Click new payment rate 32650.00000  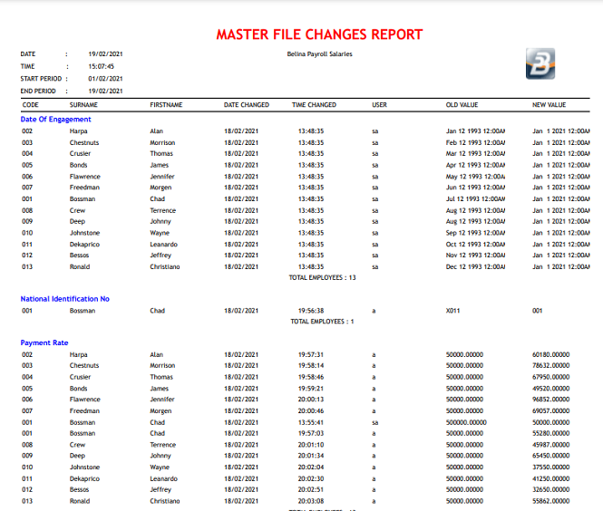tap(550, 489)
